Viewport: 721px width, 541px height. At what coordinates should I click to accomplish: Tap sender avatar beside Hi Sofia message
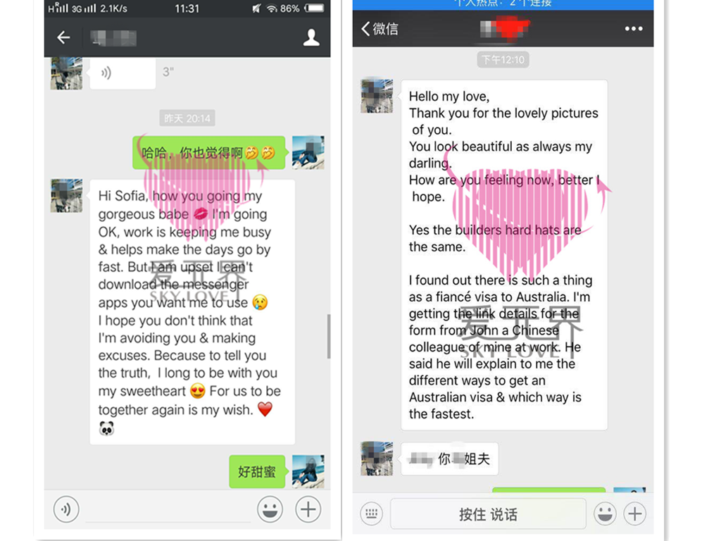[66, 196]
